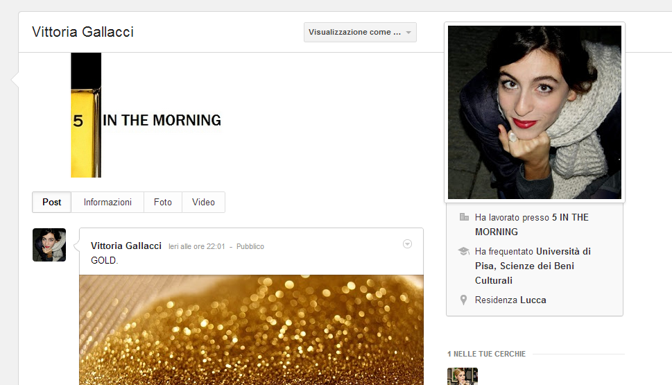Image resolution: width=672 pixels, height=385 pixels.
Task: Open the golden glitter post image
Action: point(251,330)
